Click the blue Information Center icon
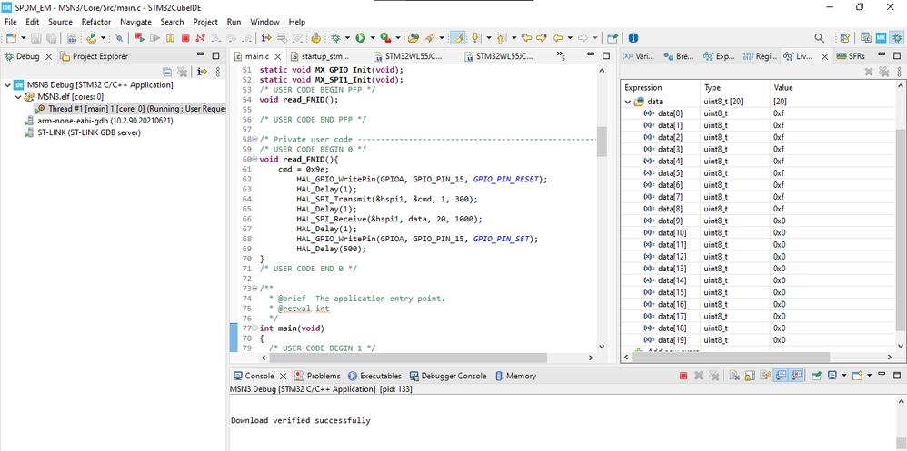This screenshot has width=907, height=451. pos(633,38)
